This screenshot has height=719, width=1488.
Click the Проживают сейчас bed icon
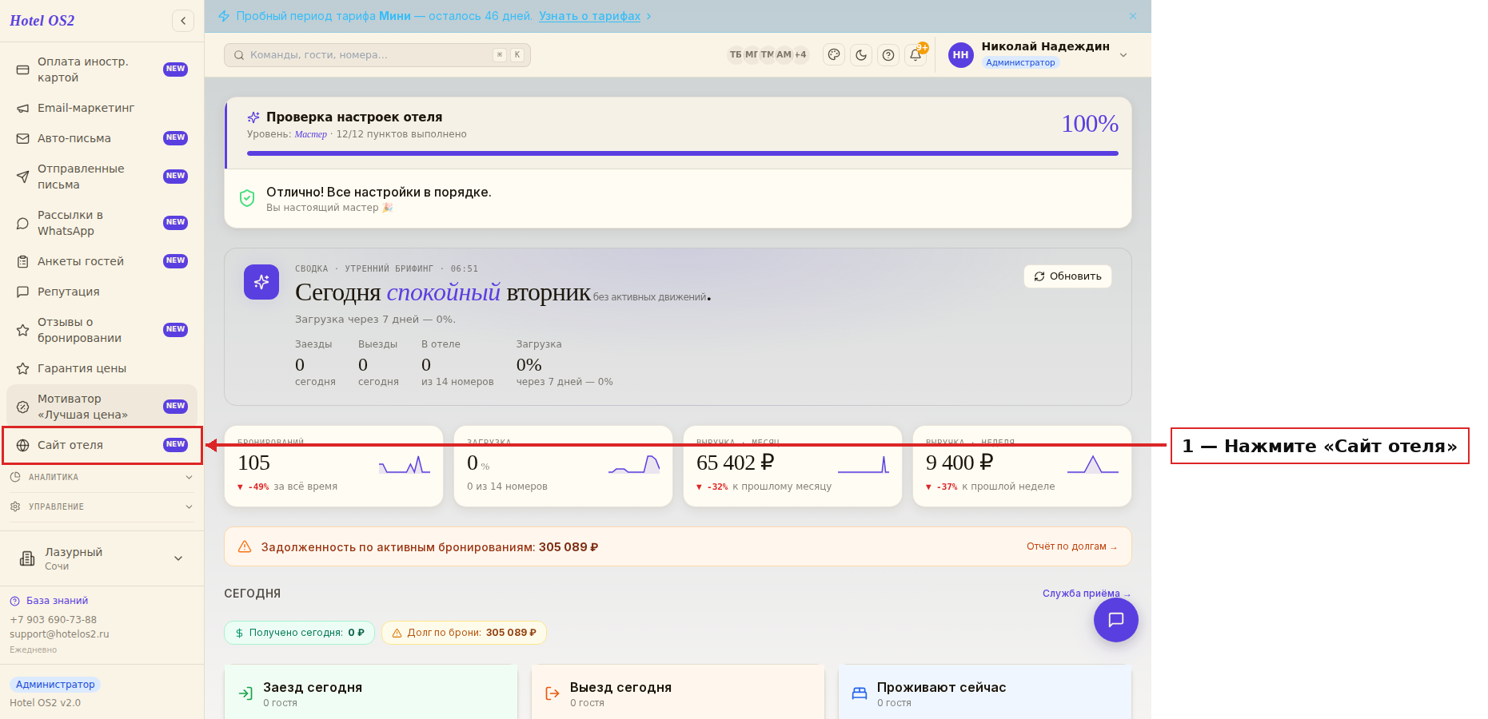tap(860, 693)
